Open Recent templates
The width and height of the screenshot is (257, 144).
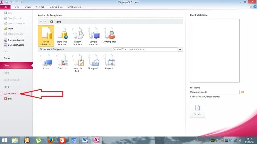pos(78,36)
